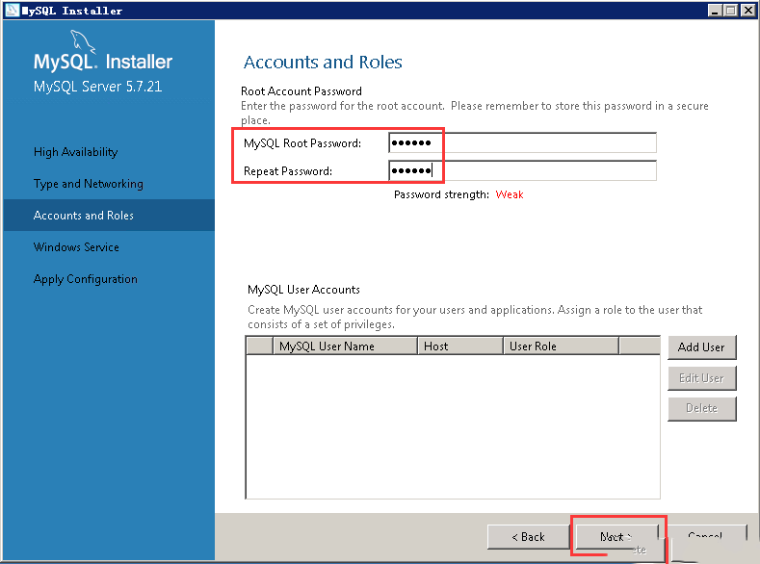760x564 pixels.
Task: Go to Type and Networking step
Action: (89, 184)
